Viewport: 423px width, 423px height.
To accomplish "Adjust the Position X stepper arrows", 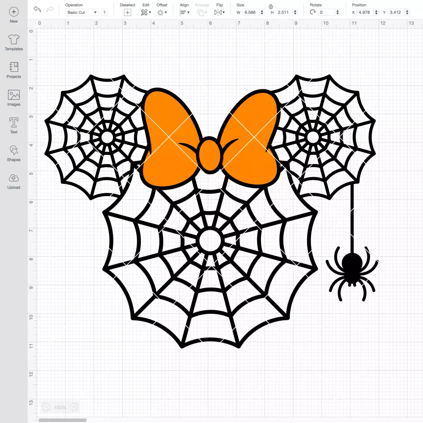I will [376, 12].
